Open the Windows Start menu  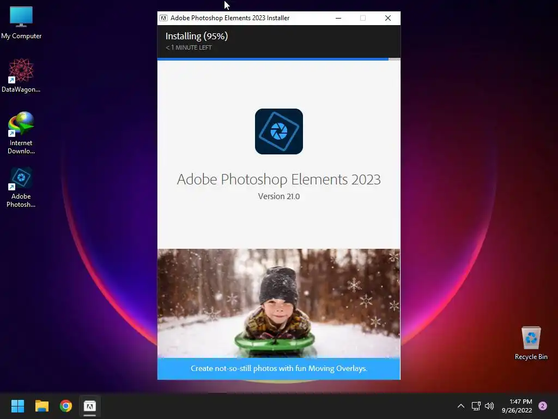(17, 406)
